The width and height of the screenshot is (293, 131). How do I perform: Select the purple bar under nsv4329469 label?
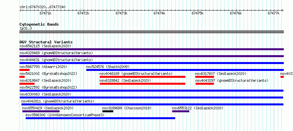[x=151, y=56]
